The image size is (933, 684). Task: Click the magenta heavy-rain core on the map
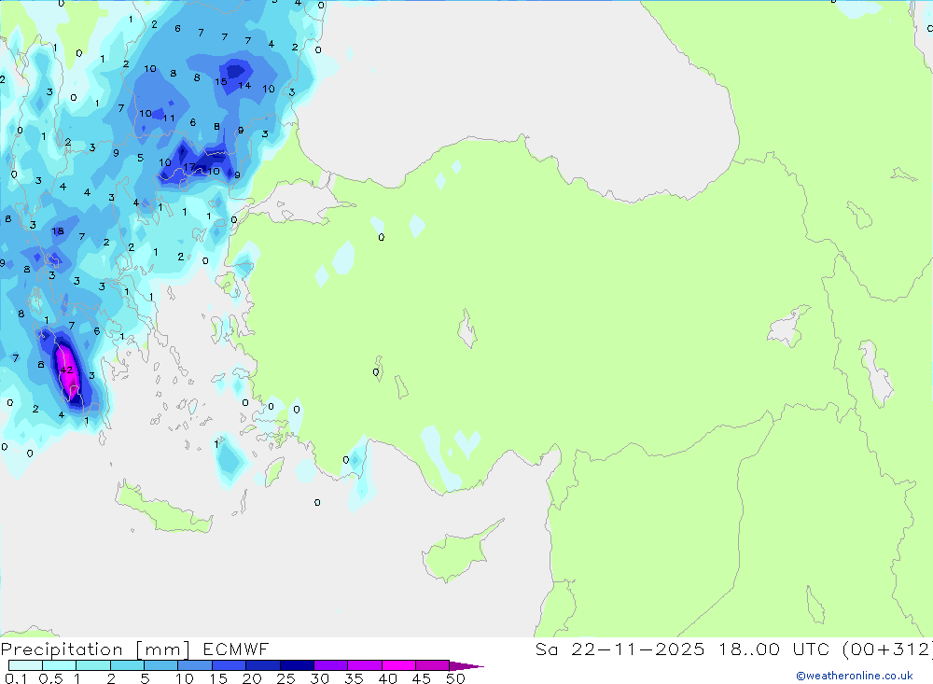(67, 372)
